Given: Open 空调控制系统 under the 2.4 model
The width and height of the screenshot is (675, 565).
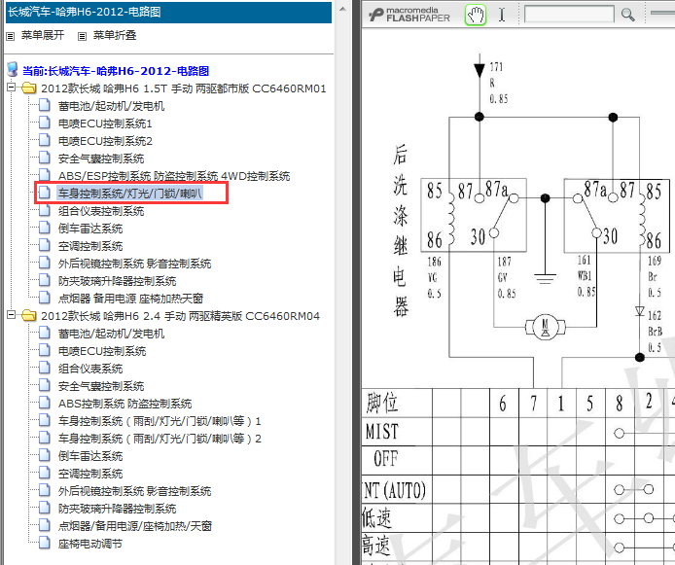Looking at the screenshot, I should tap(90, 474).
